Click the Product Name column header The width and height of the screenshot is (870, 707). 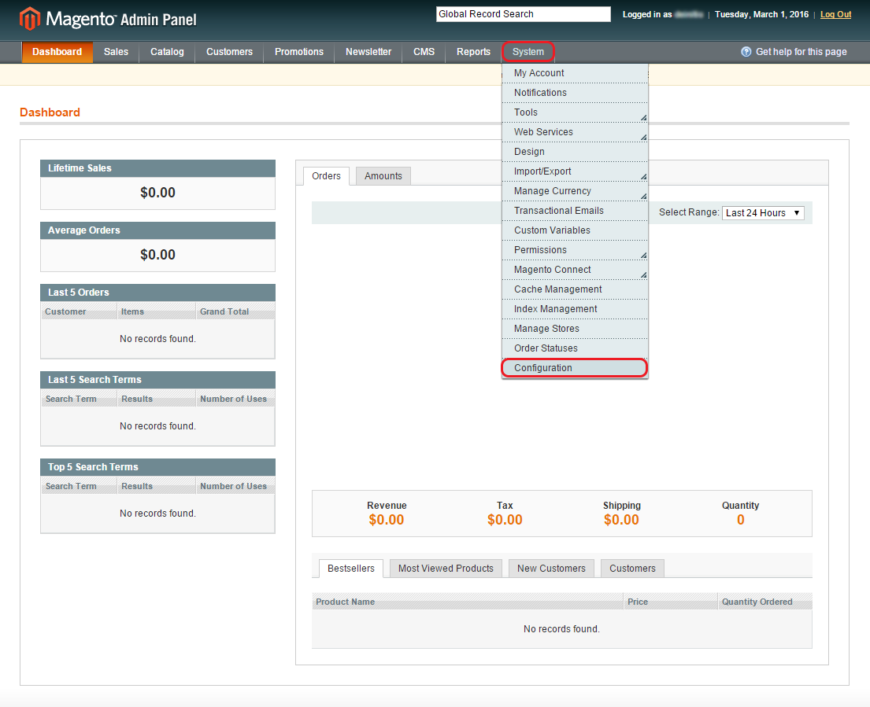[467, 602]
